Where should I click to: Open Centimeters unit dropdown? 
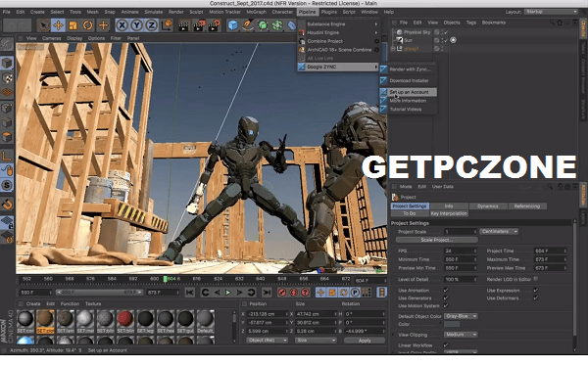(x=499, y=232)
